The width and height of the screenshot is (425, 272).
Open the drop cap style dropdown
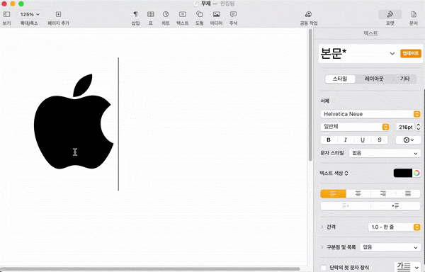tap(408, 266)
